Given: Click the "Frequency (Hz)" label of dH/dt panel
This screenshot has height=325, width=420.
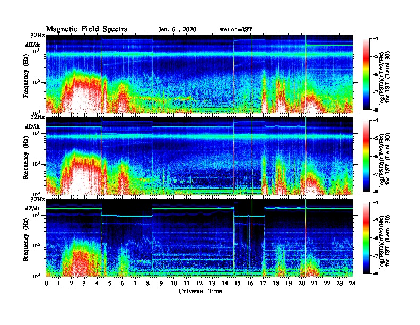Looking at the screenshot, I should [x=25, y=76].
